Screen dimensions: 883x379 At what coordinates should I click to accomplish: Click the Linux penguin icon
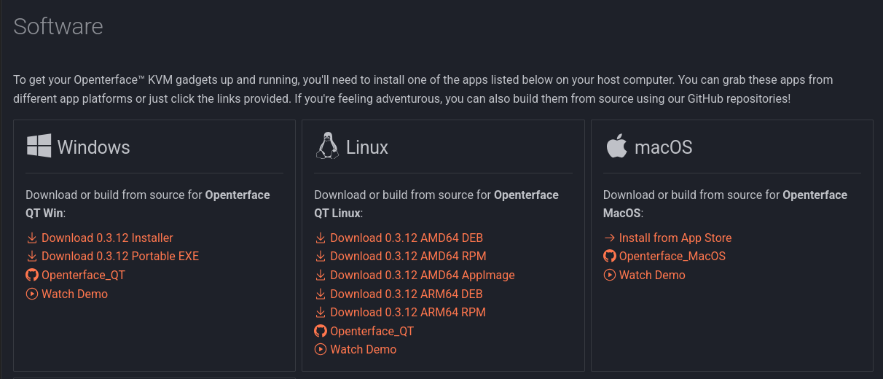pyautogui.click(x=327, y=146)
